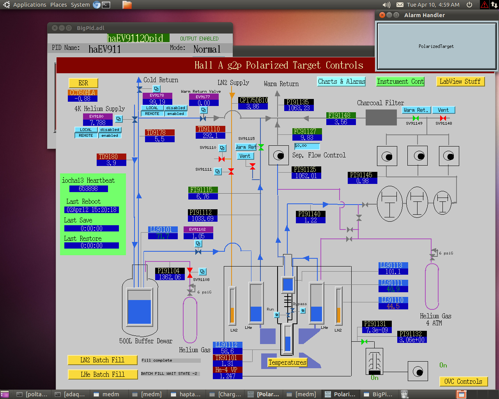Open related display icon above SV91108 label
Screen dimensions: 499x399
point(202,272)
